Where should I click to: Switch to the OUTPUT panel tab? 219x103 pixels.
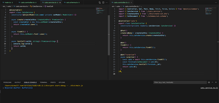18,82
